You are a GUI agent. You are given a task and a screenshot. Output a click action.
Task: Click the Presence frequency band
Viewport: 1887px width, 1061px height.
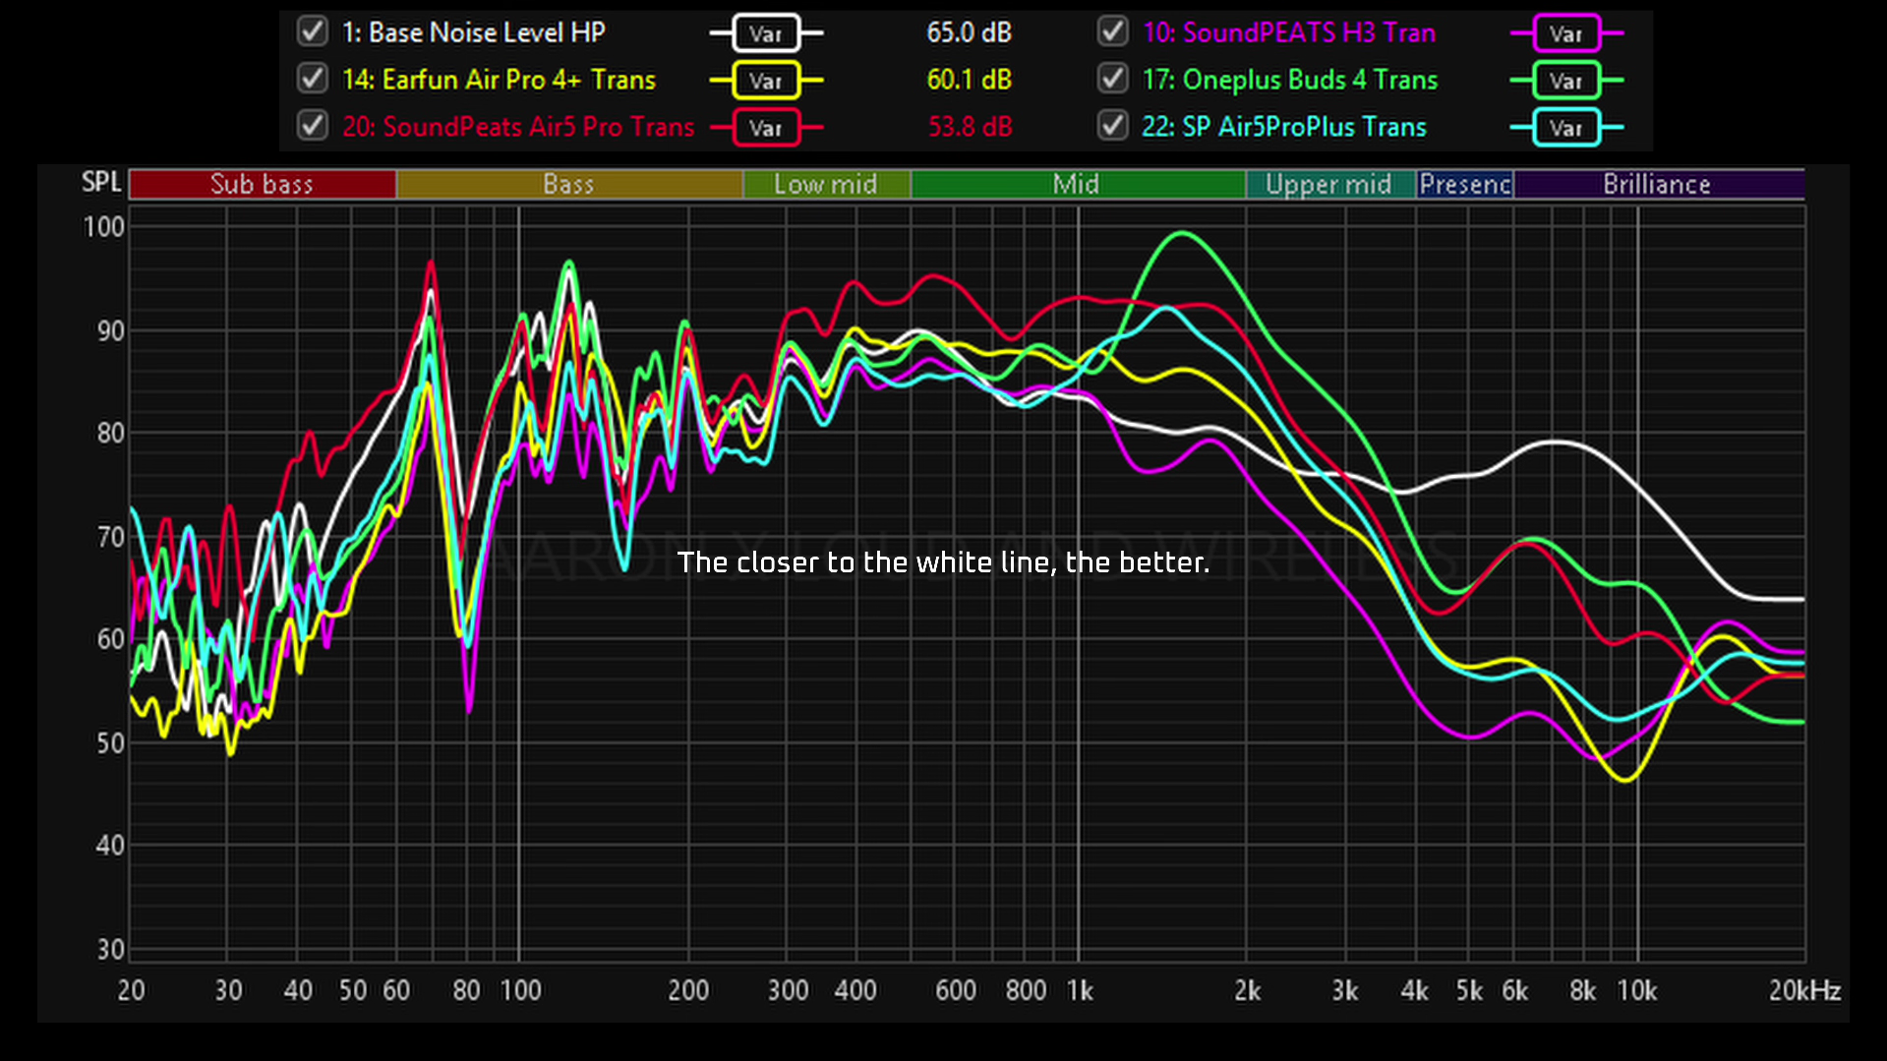pyautogui.click(x=1465, y=184)
